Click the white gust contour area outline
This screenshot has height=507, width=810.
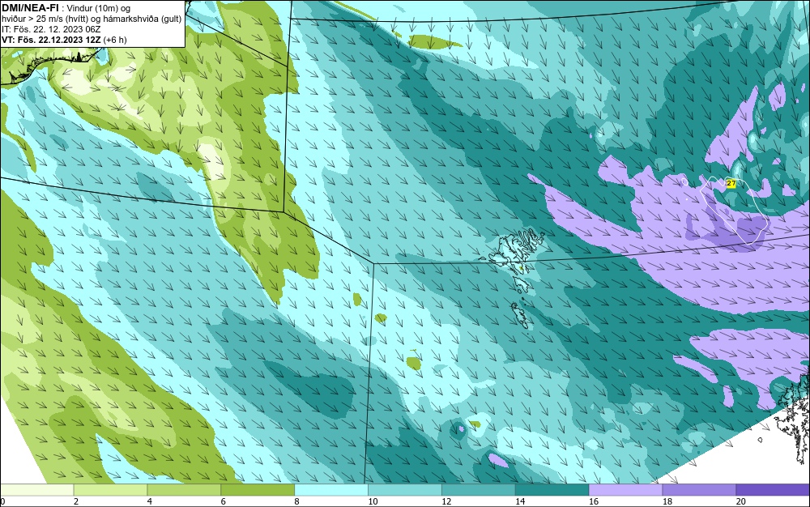tap(734, 209)
